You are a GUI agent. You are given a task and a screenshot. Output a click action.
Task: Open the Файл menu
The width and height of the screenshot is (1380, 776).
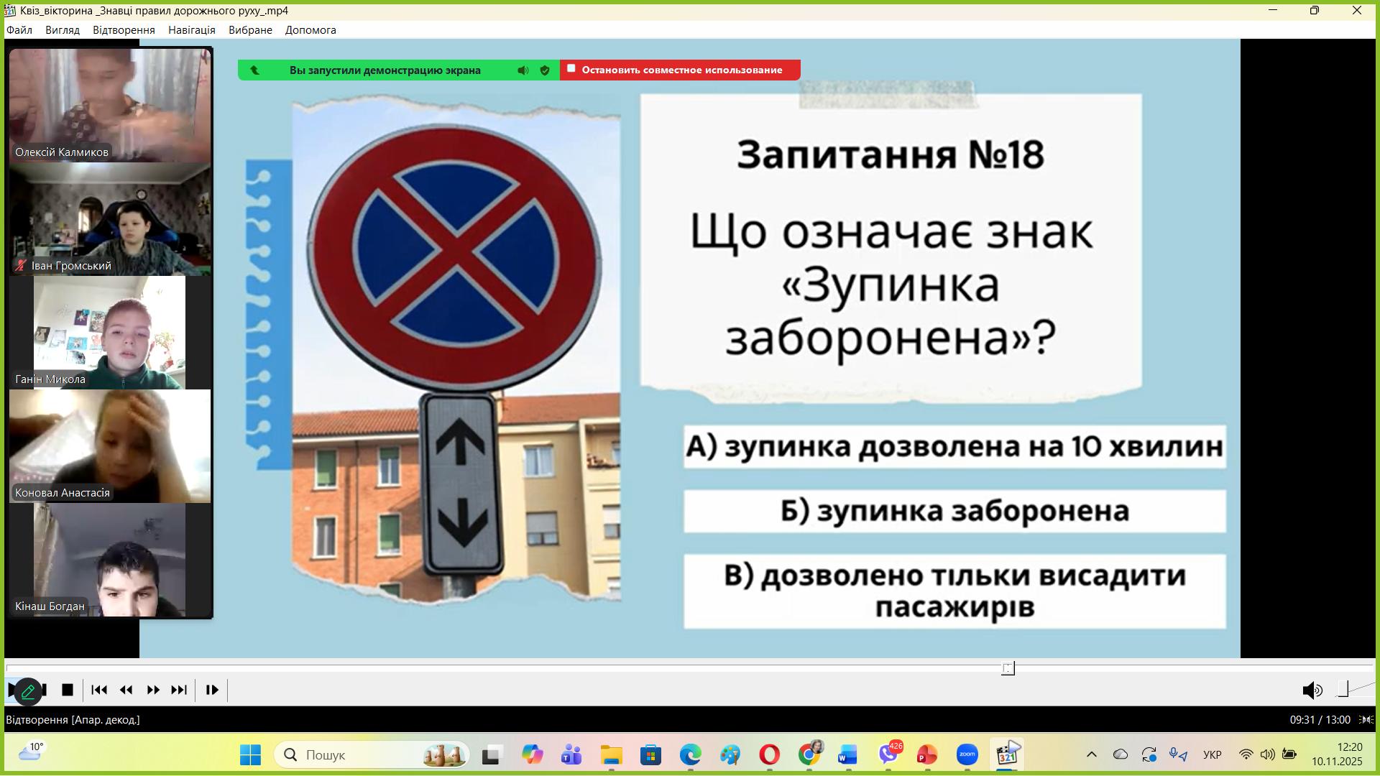(19, 30)
